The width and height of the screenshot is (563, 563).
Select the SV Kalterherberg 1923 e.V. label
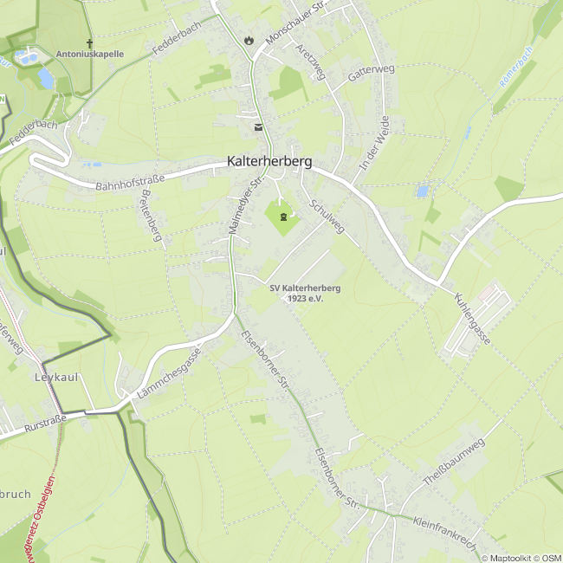tap(305, 293)
